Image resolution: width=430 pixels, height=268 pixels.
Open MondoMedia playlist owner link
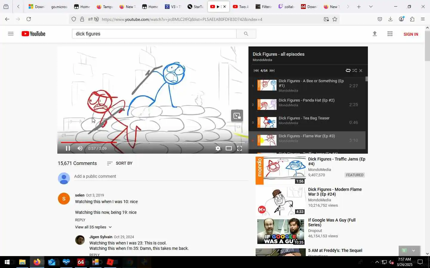point(262,60)
